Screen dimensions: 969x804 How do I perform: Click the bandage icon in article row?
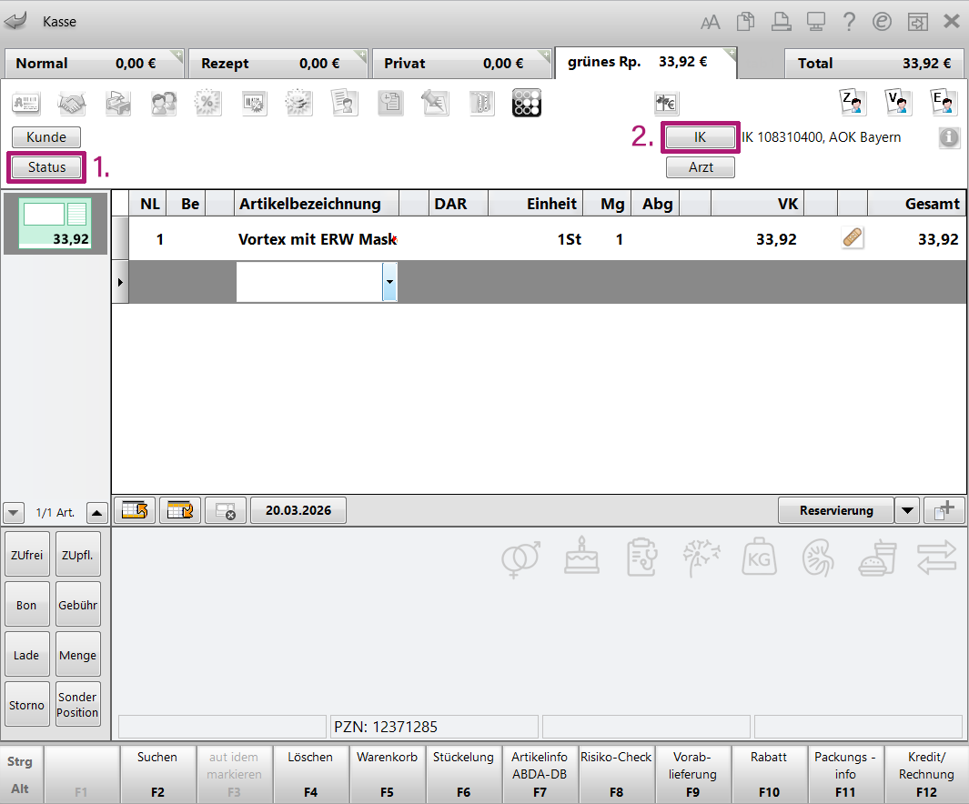click(853, 238)
